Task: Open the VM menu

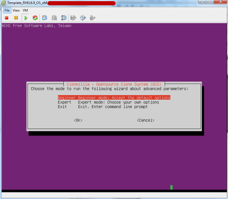Action: click(x=25, y=10)
